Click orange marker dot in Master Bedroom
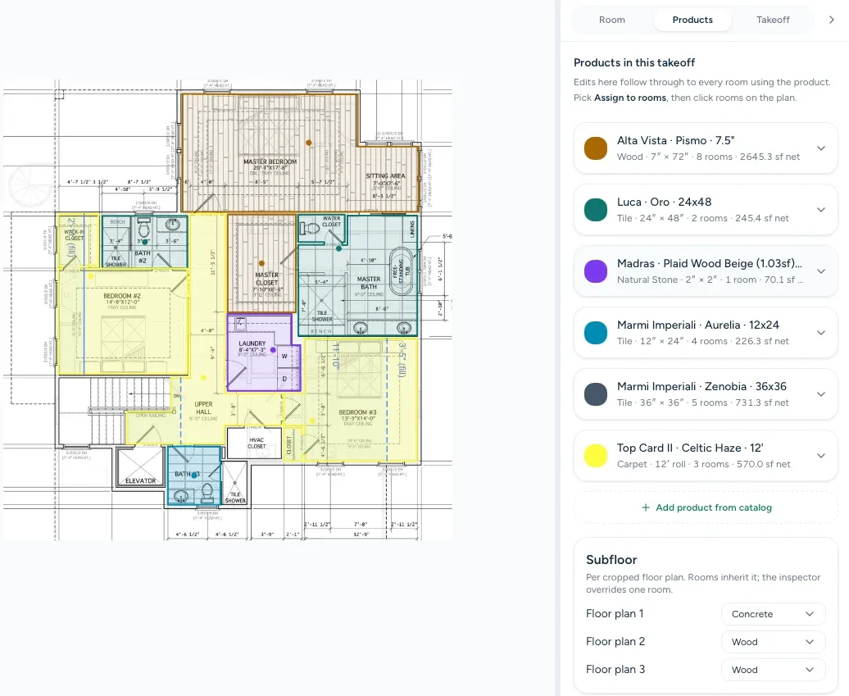This screenshot has height=696, width=849. 309,143
